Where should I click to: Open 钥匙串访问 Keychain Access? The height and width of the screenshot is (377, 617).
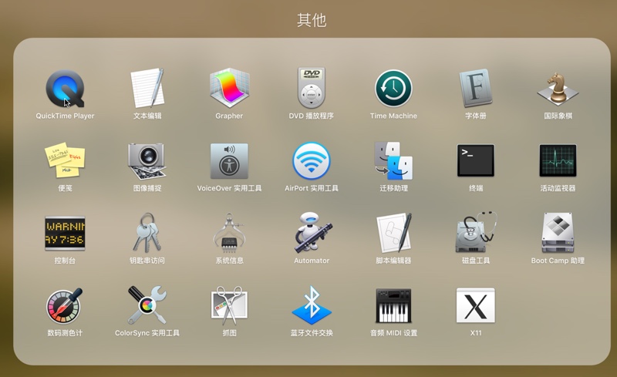point(147,233)
